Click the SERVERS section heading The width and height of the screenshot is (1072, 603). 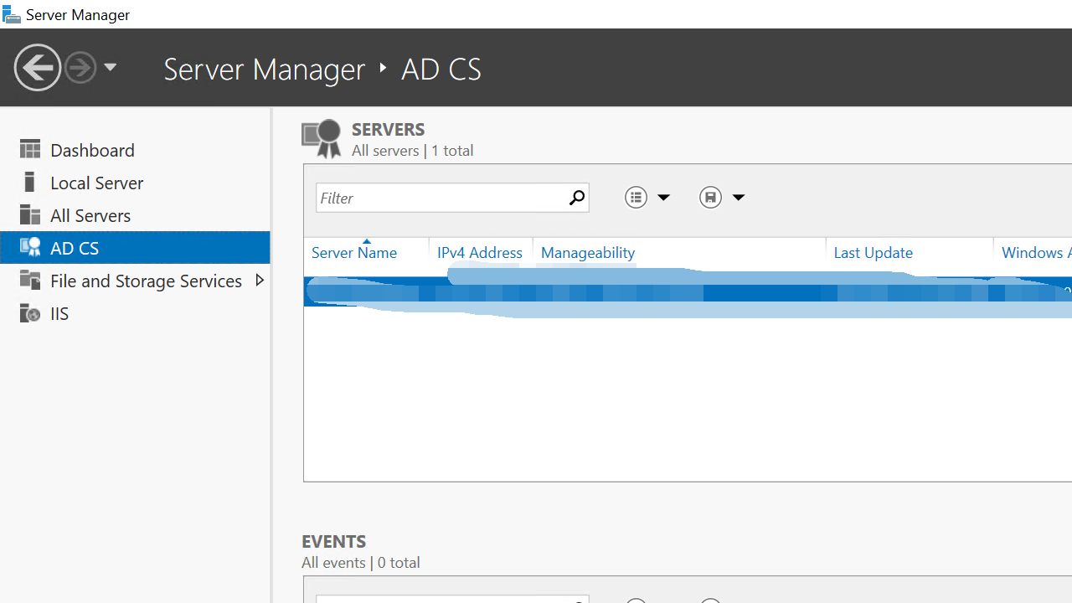389,130
